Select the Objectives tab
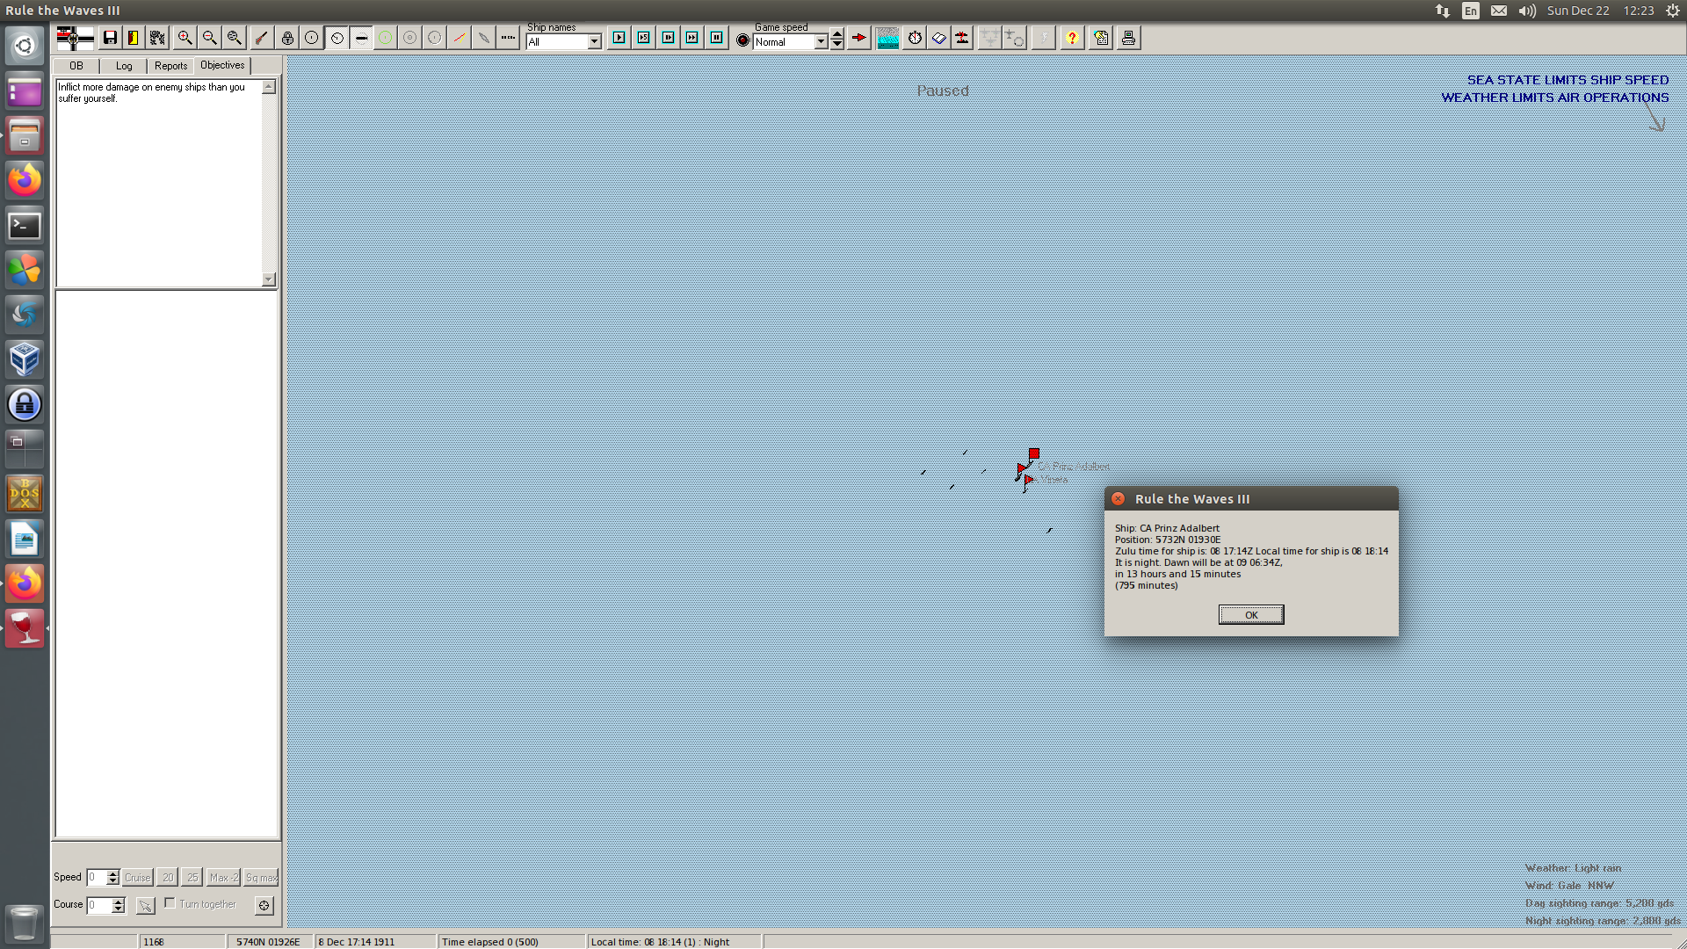Screen dimensions: 1687x949 [222, 65]
